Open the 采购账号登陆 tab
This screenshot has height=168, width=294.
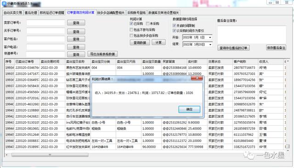(x=136, y=12)
